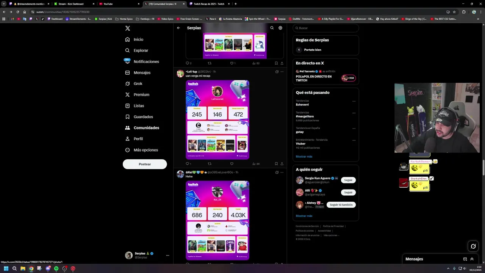Screen dimensions: 485x273
Task: Reload the page
Action: tap(17, 12)
